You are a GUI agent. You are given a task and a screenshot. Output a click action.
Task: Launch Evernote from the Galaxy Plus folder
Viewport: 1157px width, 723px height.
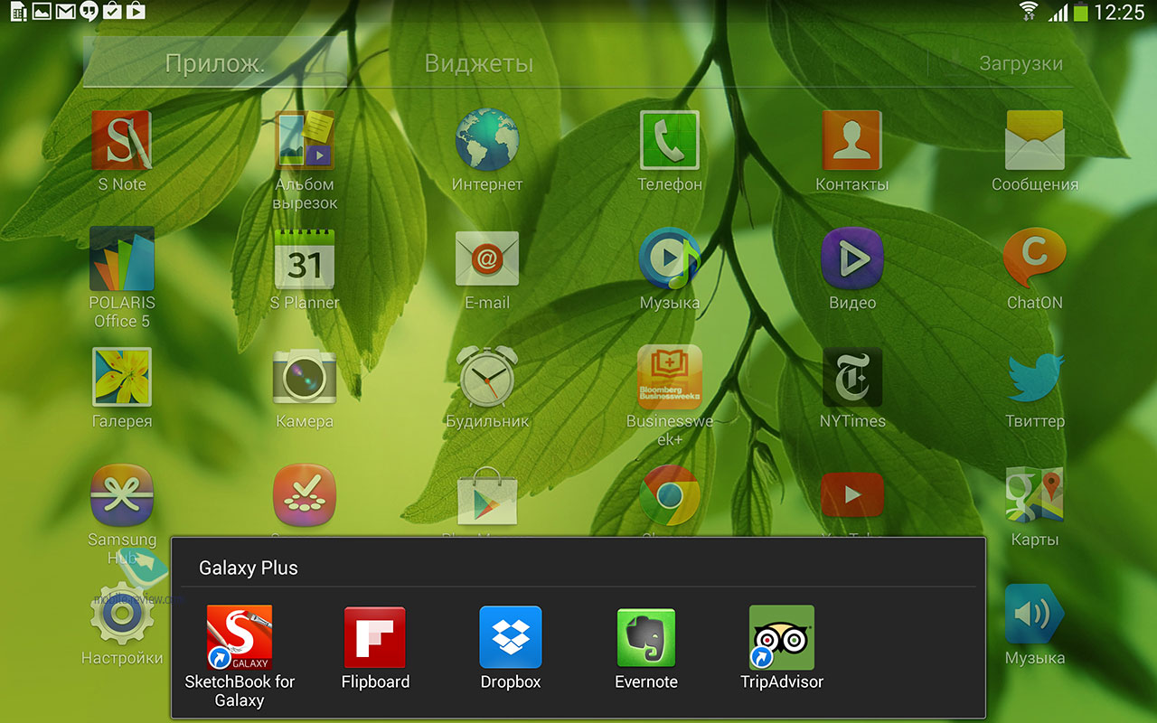point(646,637)
